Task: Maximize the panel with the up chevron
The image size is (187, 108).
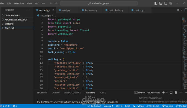Action: click(186, 93)
